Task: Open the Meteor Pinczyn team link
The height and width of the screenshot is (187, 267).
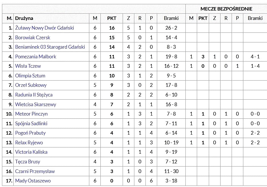Action: coord(31,114)
